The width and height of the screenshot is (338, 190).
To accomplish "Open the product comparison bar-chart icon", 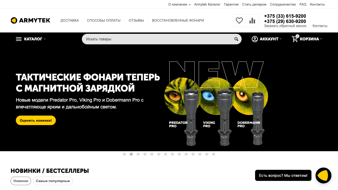I will (252, 21).
